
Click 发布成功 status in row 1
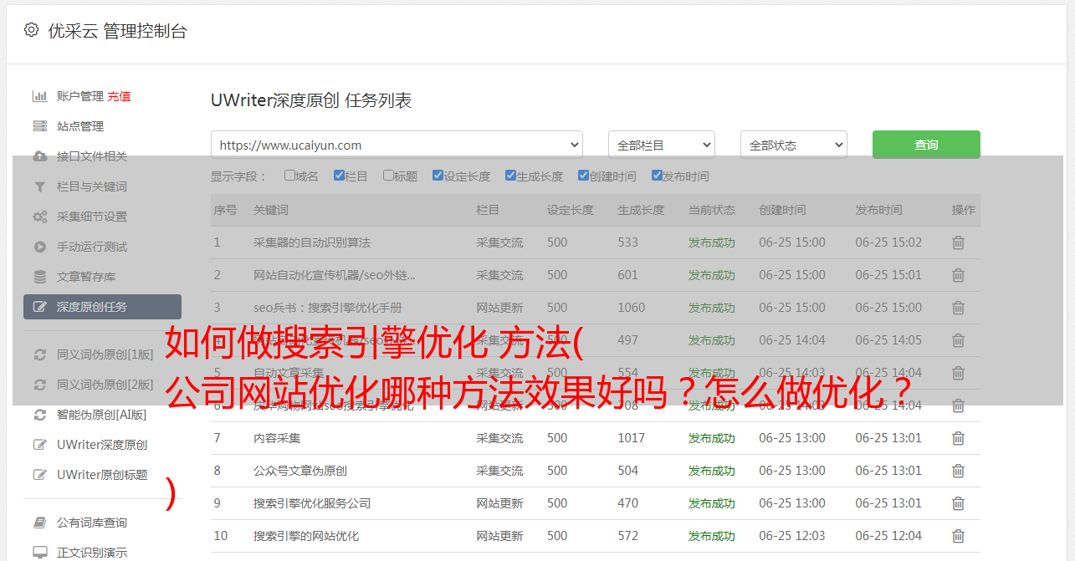(x=712, y=242)
